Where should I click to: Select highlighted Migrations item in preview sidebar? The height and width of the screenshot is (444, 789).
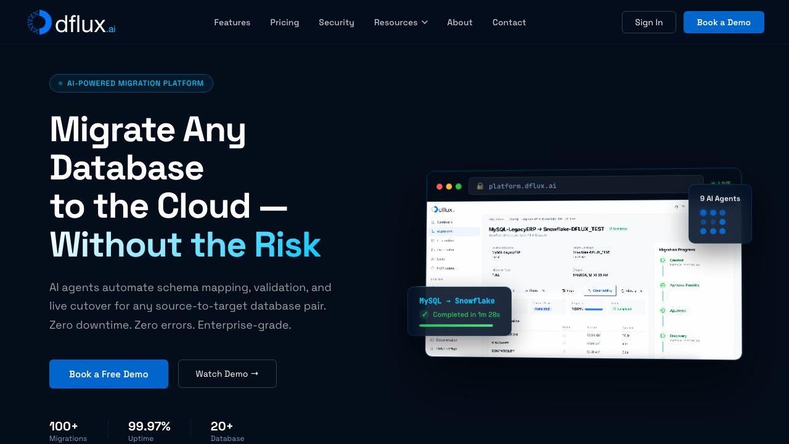click(x=454, y=231)
